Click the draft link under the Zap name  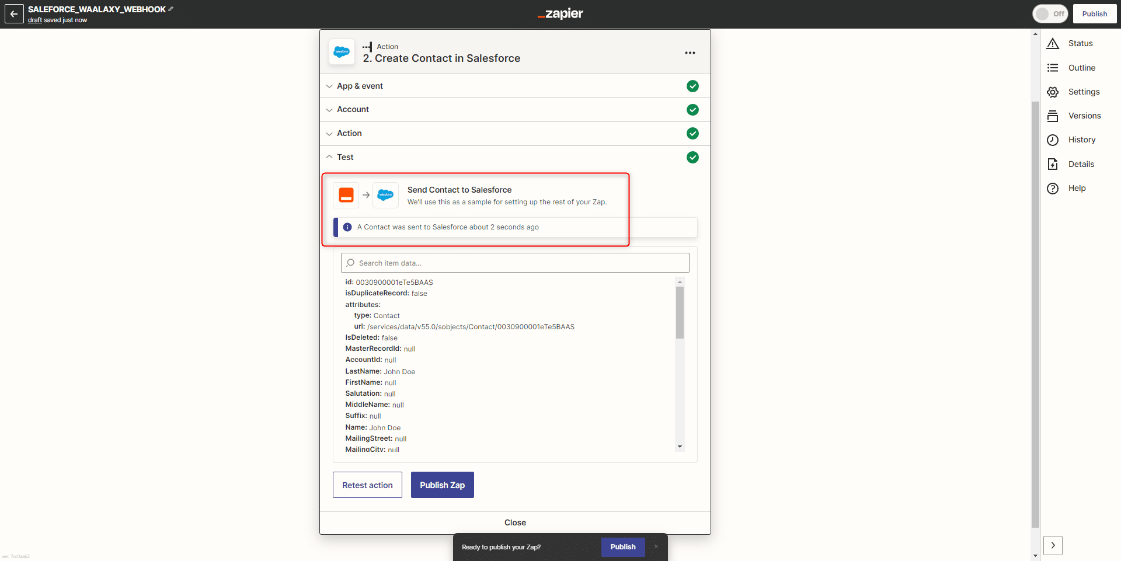(x=35, y=20)
